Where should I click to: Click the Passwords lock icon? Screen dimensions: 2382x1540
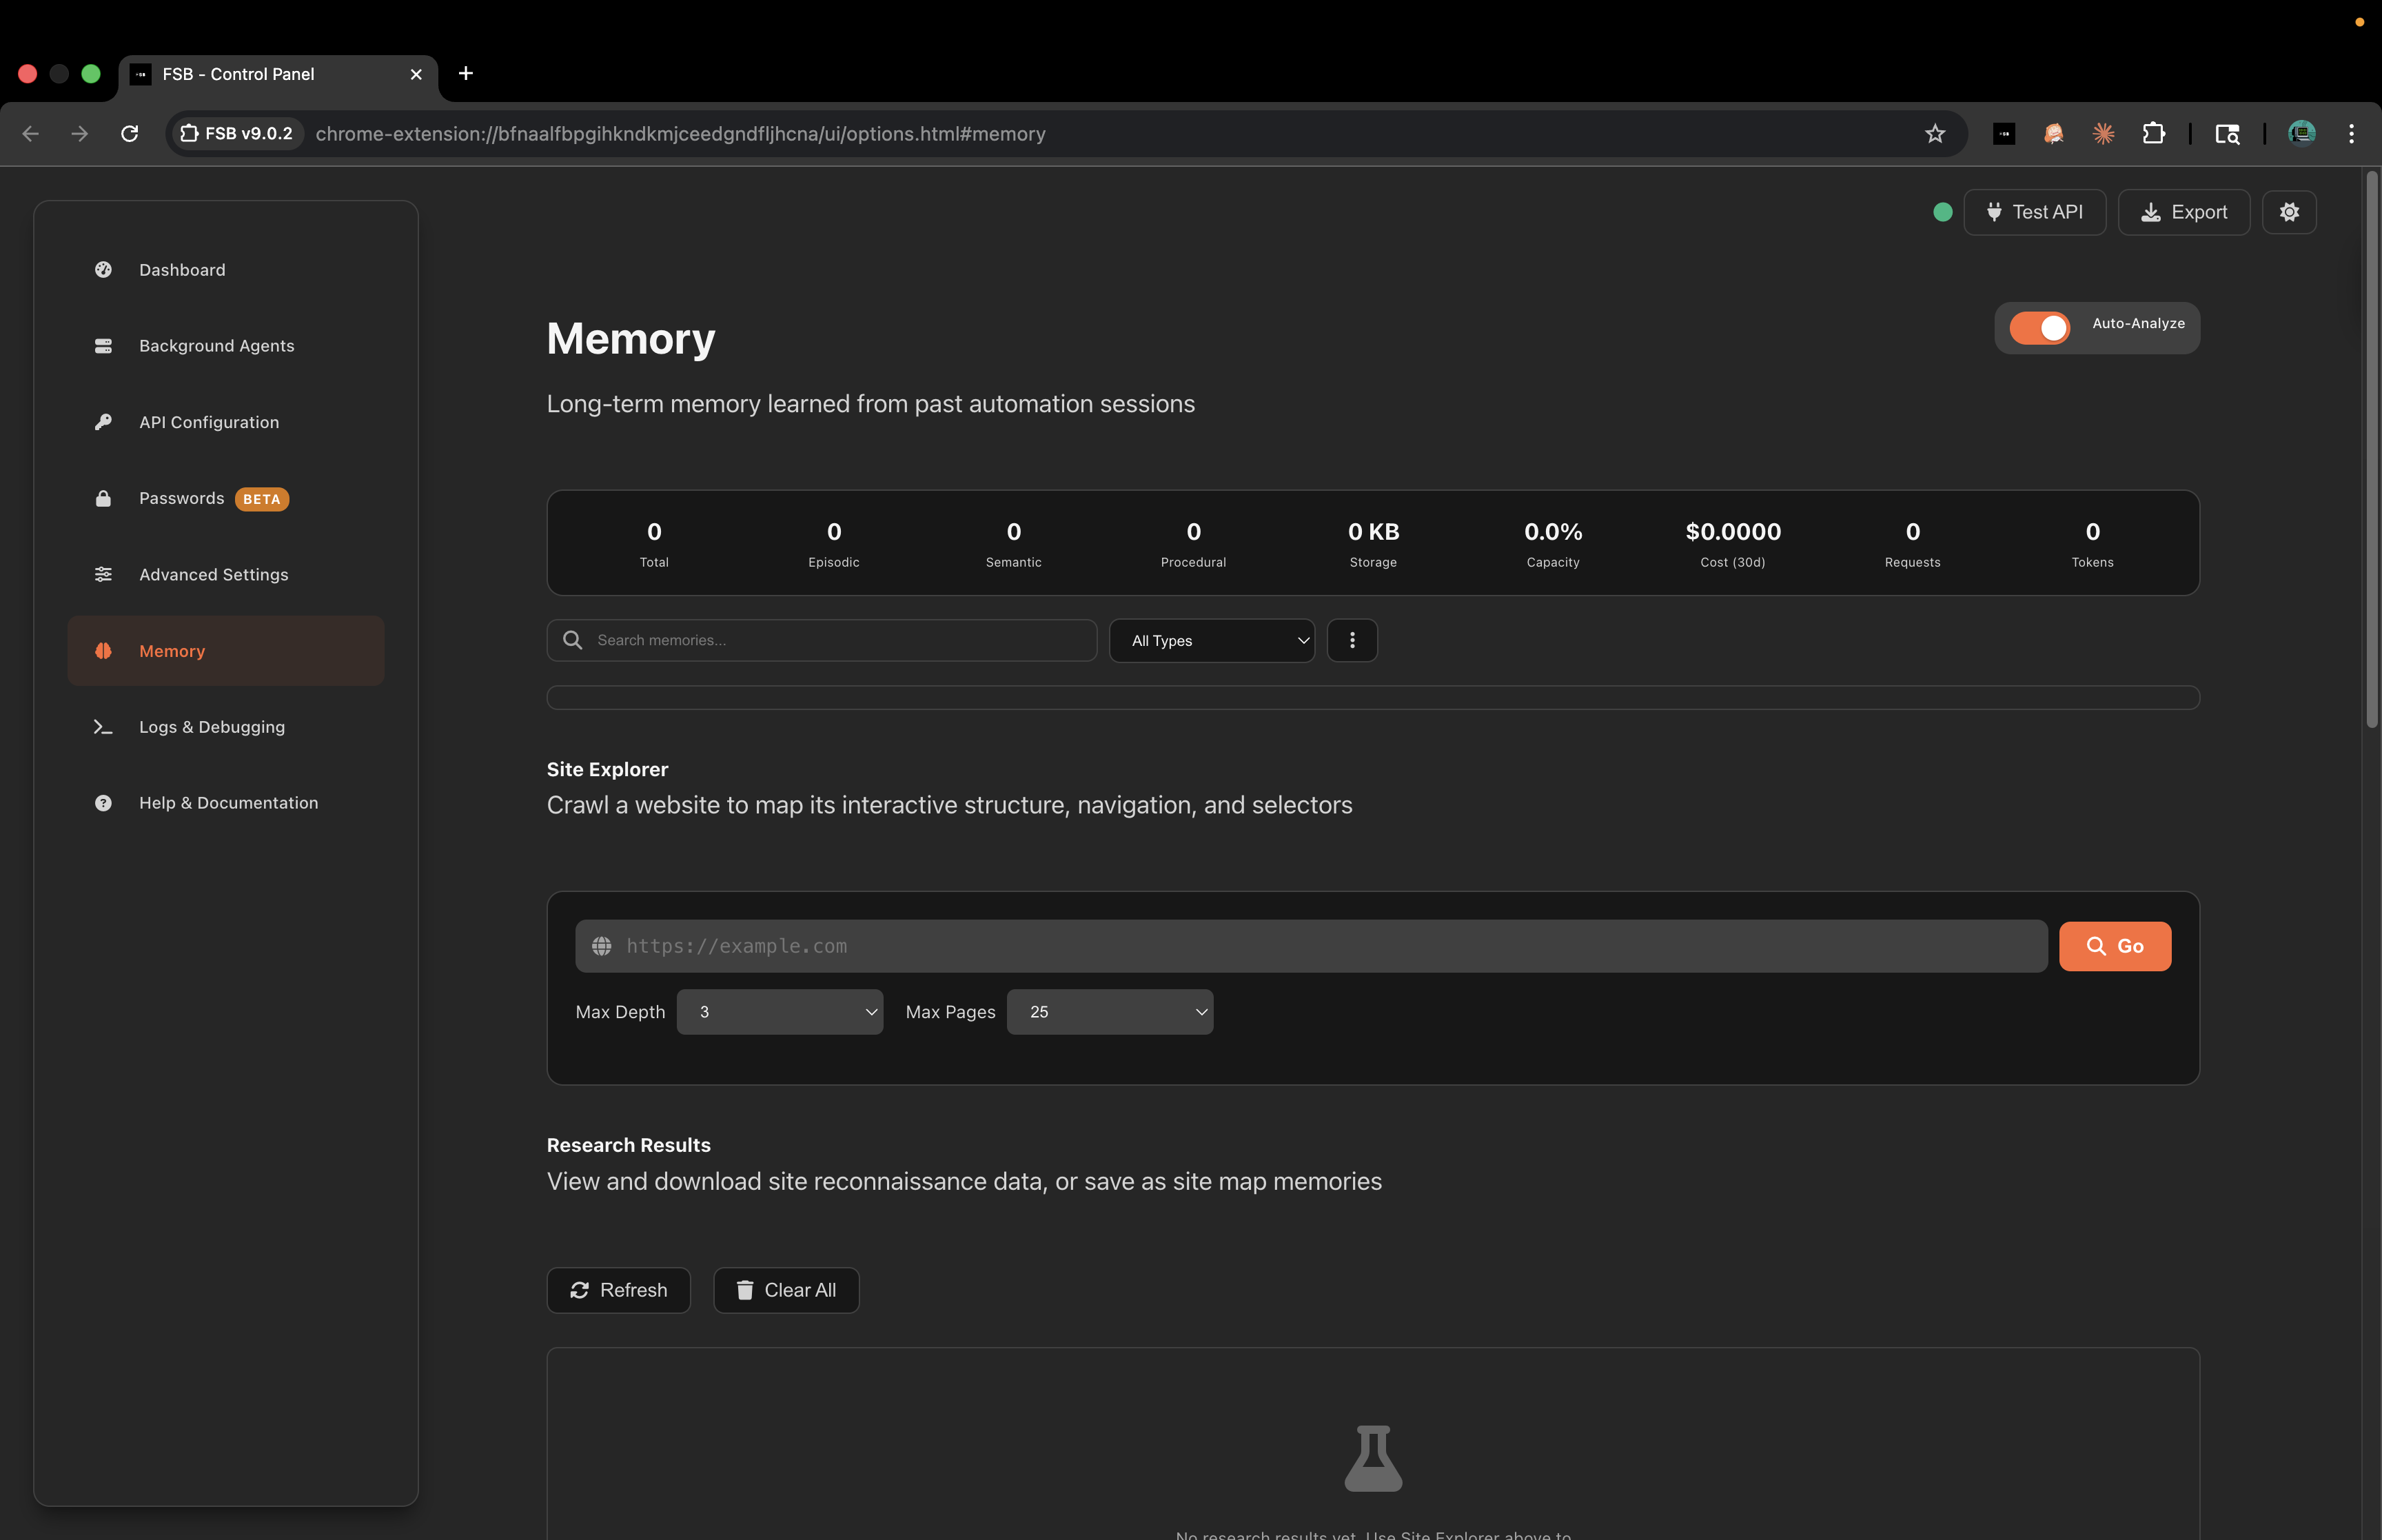coord(103,498)
